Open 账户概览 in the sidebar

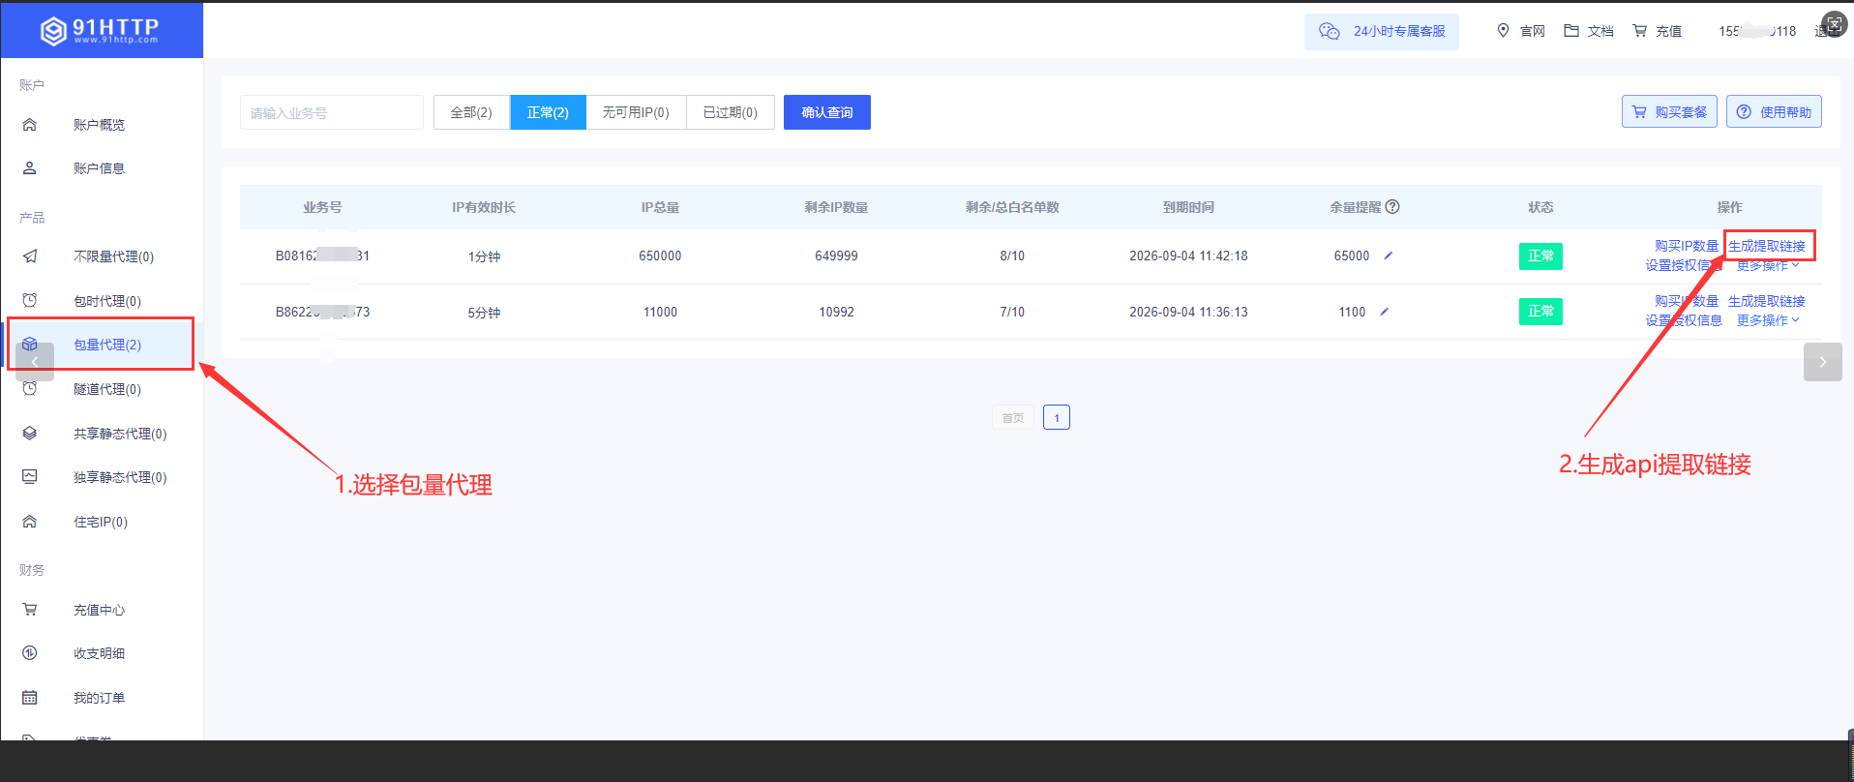[x=99, y=125]
